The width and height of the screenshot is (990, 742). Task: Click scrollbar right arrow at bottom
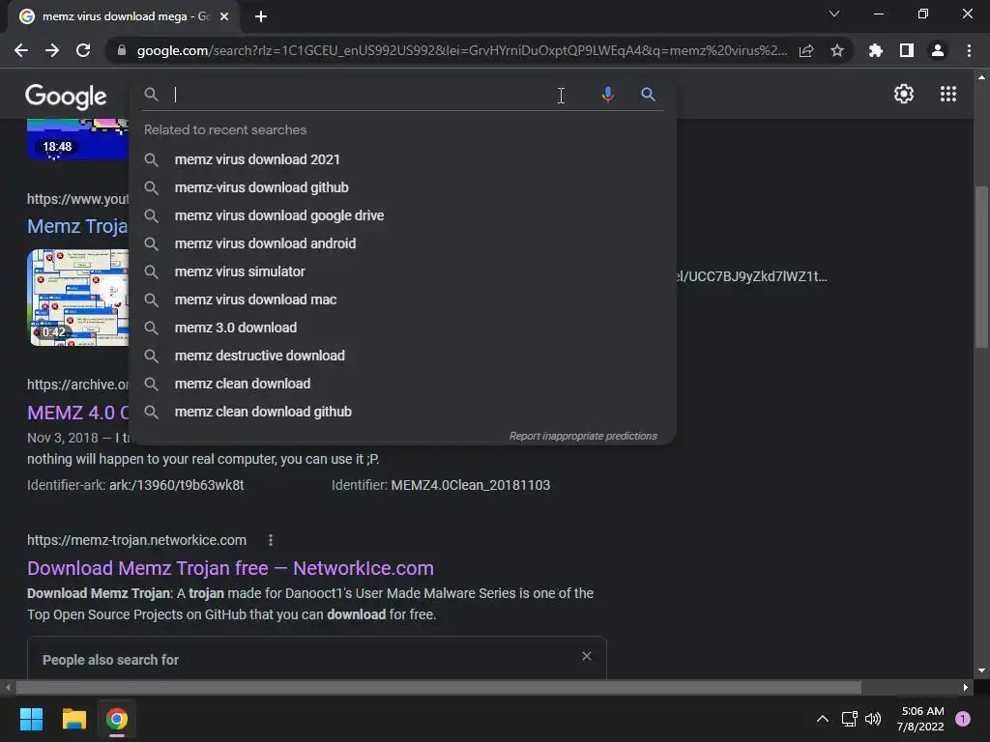pyautogui.click(x=966, y=688)
